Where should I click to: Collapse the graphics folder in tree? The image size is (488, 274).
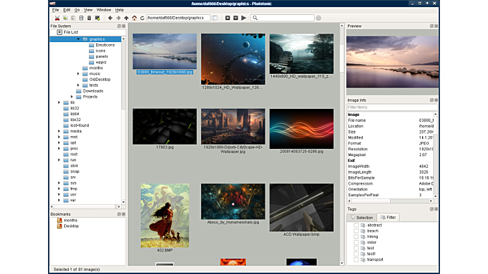click(x=78, y=39)
